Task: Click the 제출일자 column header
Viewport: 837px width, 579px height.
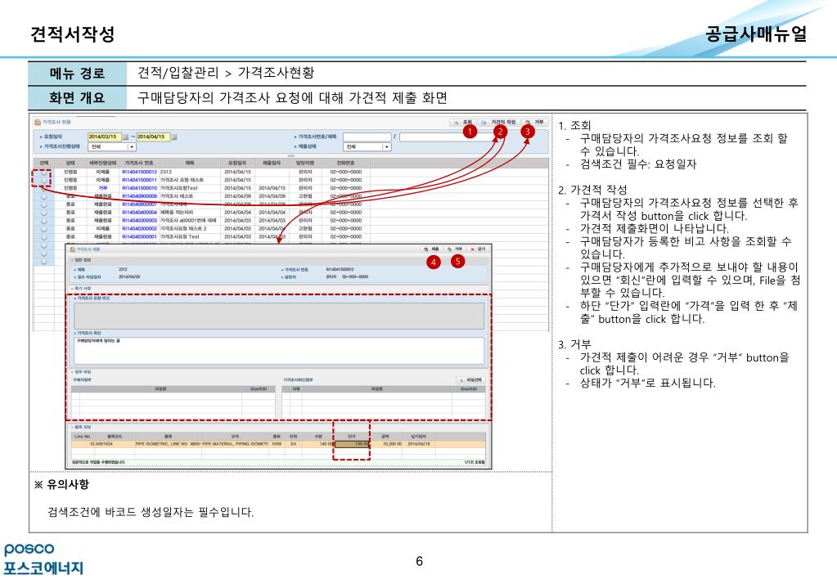Action: [272, 163]
